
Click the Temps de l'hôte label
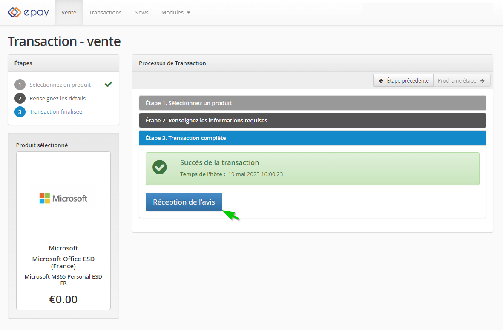[202, 174]
